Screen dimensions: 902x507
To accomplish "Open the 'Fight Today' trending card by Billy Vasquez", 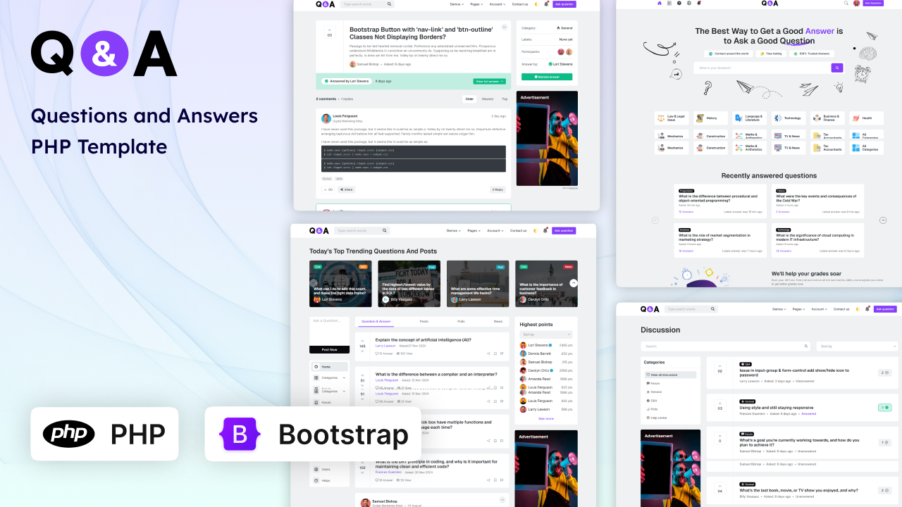I will (409, 284).
